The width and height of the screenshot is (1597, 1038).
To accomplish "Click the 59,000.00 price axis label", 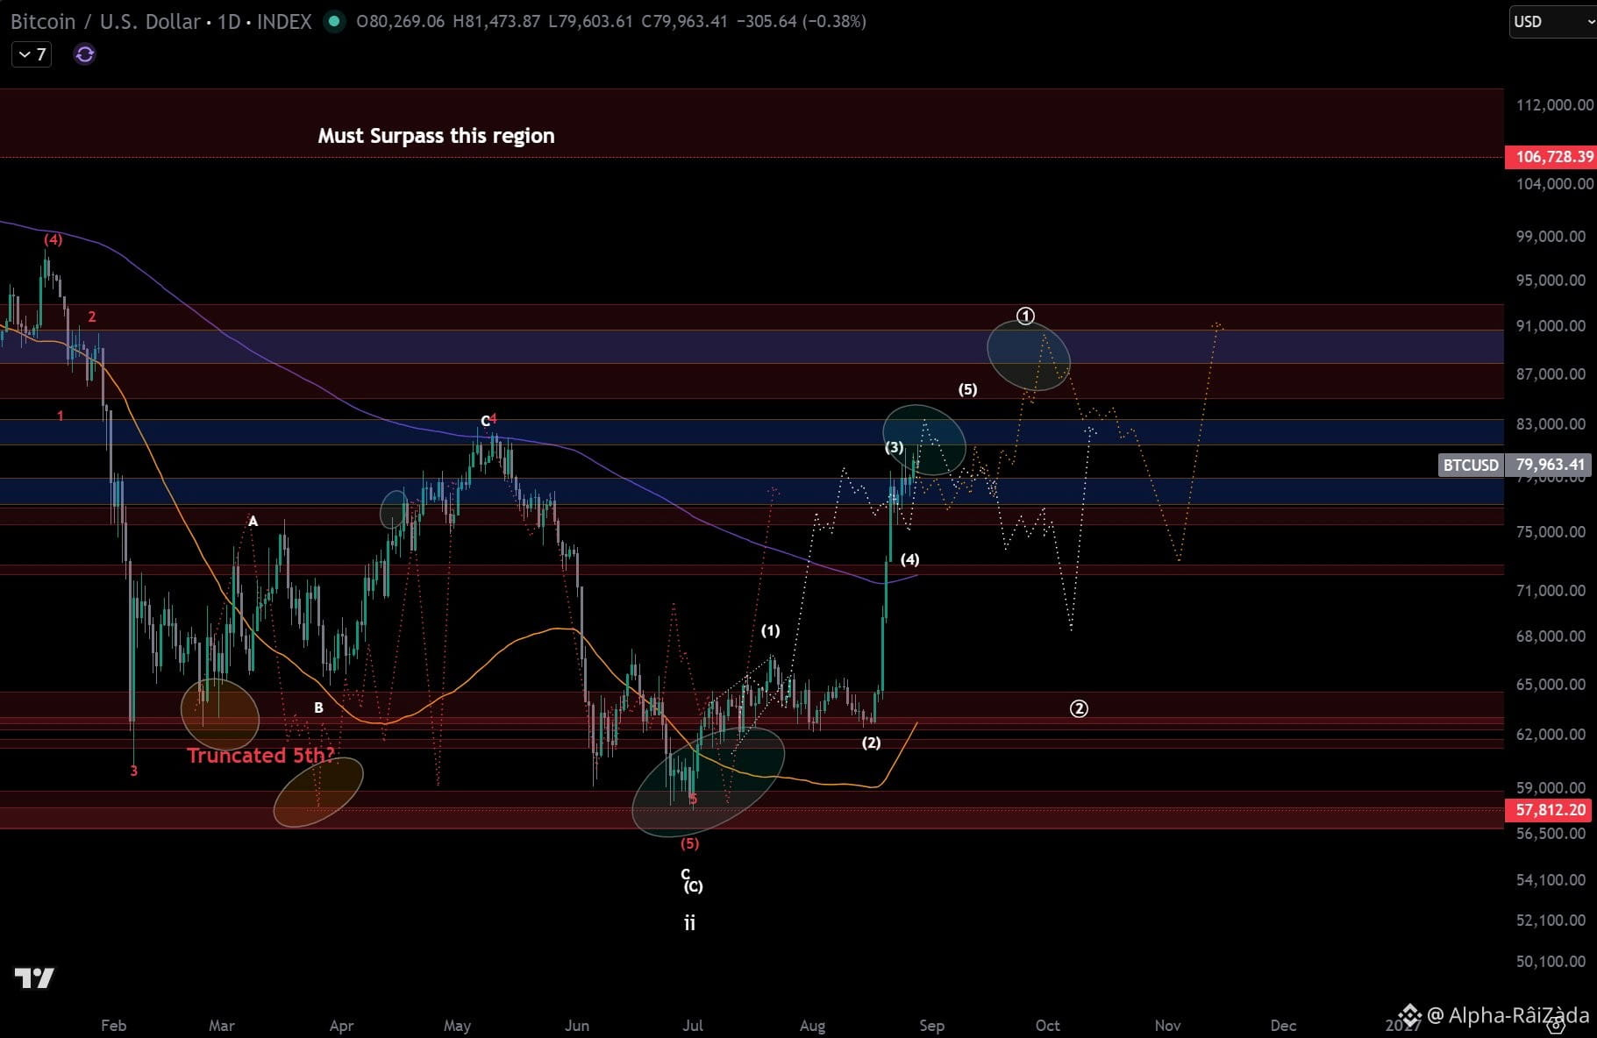I will (1551, 788).
